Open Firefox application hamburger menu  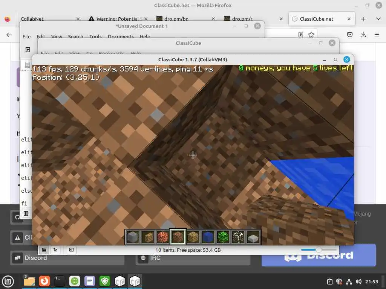pyautogui.click(x=377, y=35)
